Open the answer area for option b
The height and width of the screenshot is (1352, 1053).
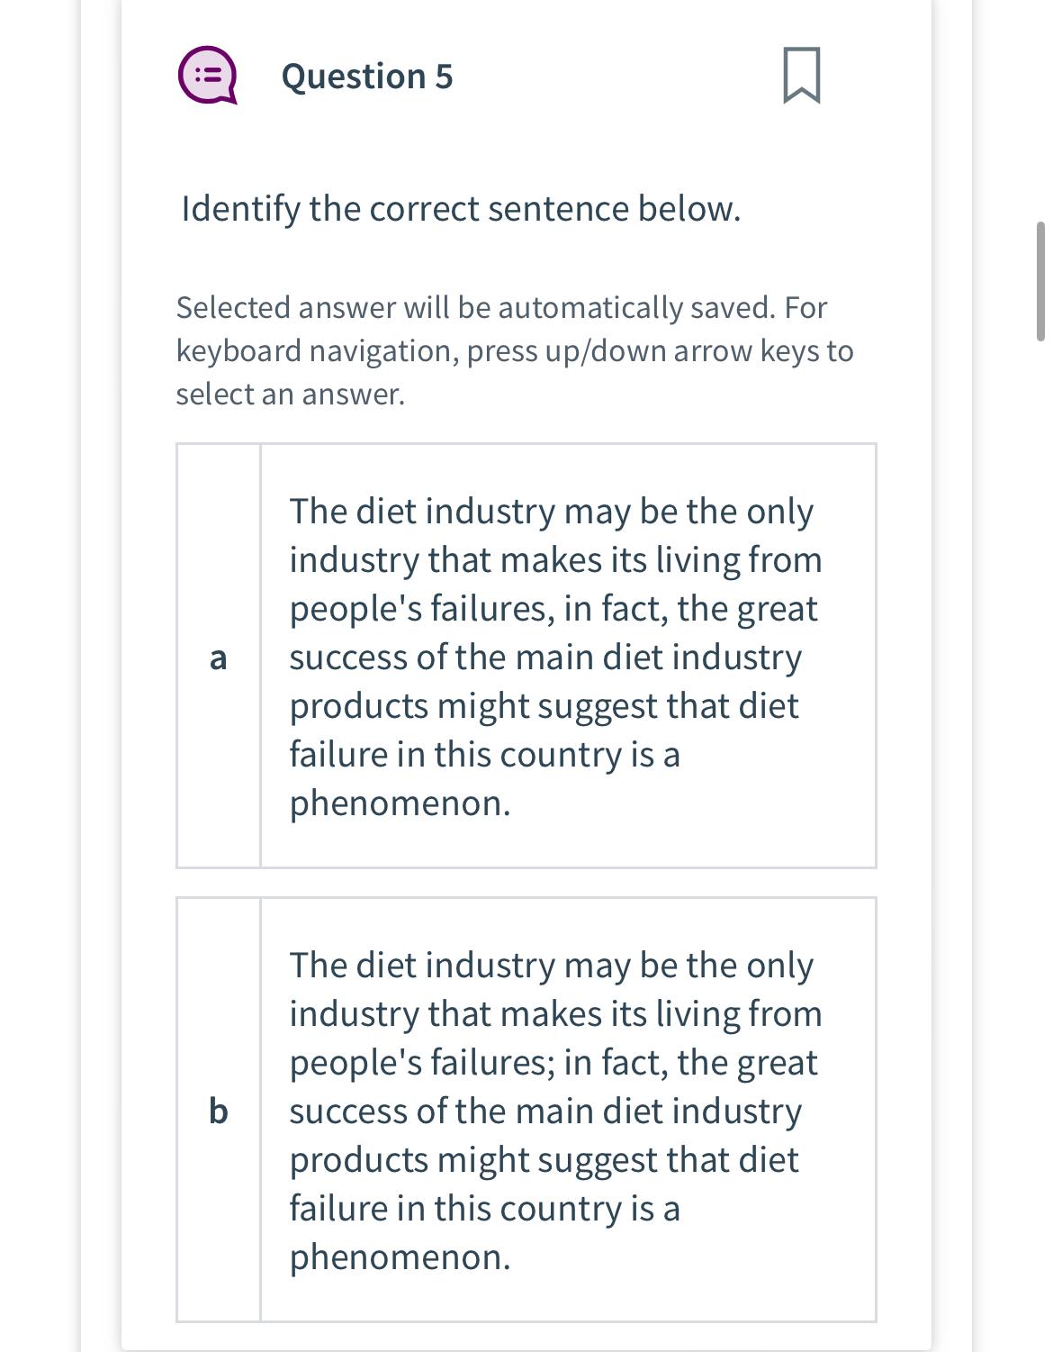tap(567, 1108)
